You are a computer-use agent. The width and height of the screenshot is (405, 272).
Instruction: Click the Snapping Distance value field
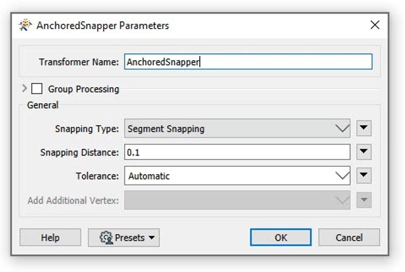(x=237, y=152)
